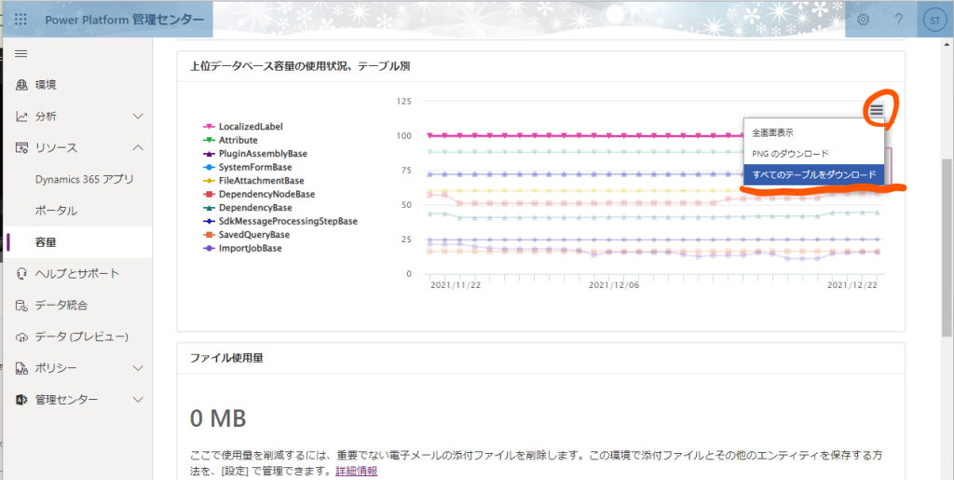Click the データ (プレビュー) cloud icon

[x=21, y=337]
